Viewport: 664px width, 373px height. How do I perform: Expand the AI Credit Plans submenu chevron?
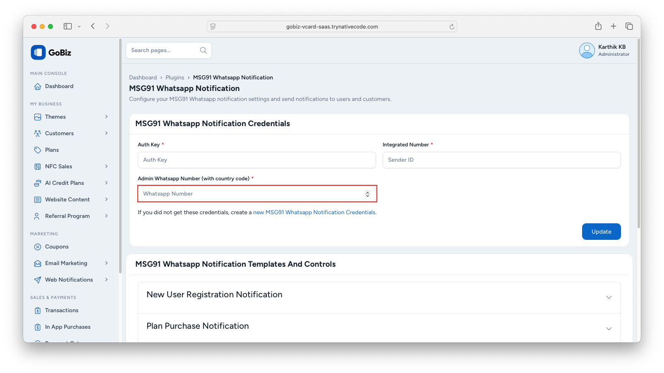[106, 183]
